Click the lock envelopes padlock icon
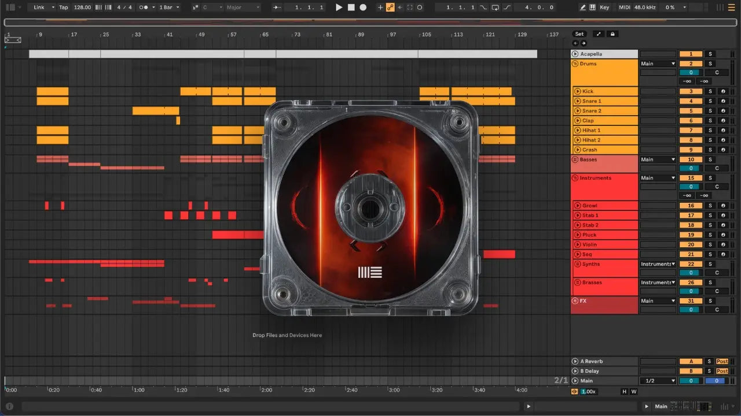The height and width of the screenshot is (416, 741). click(612, 34)
